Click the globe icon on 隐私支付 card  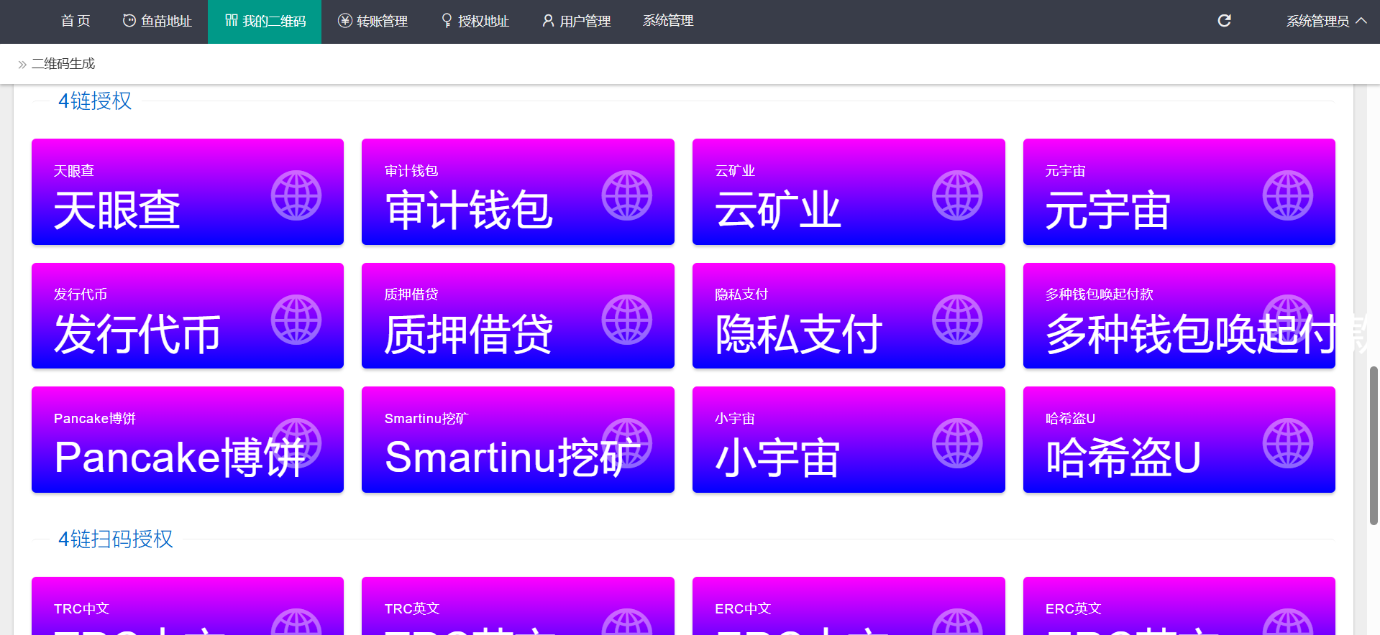pos(957,320)
